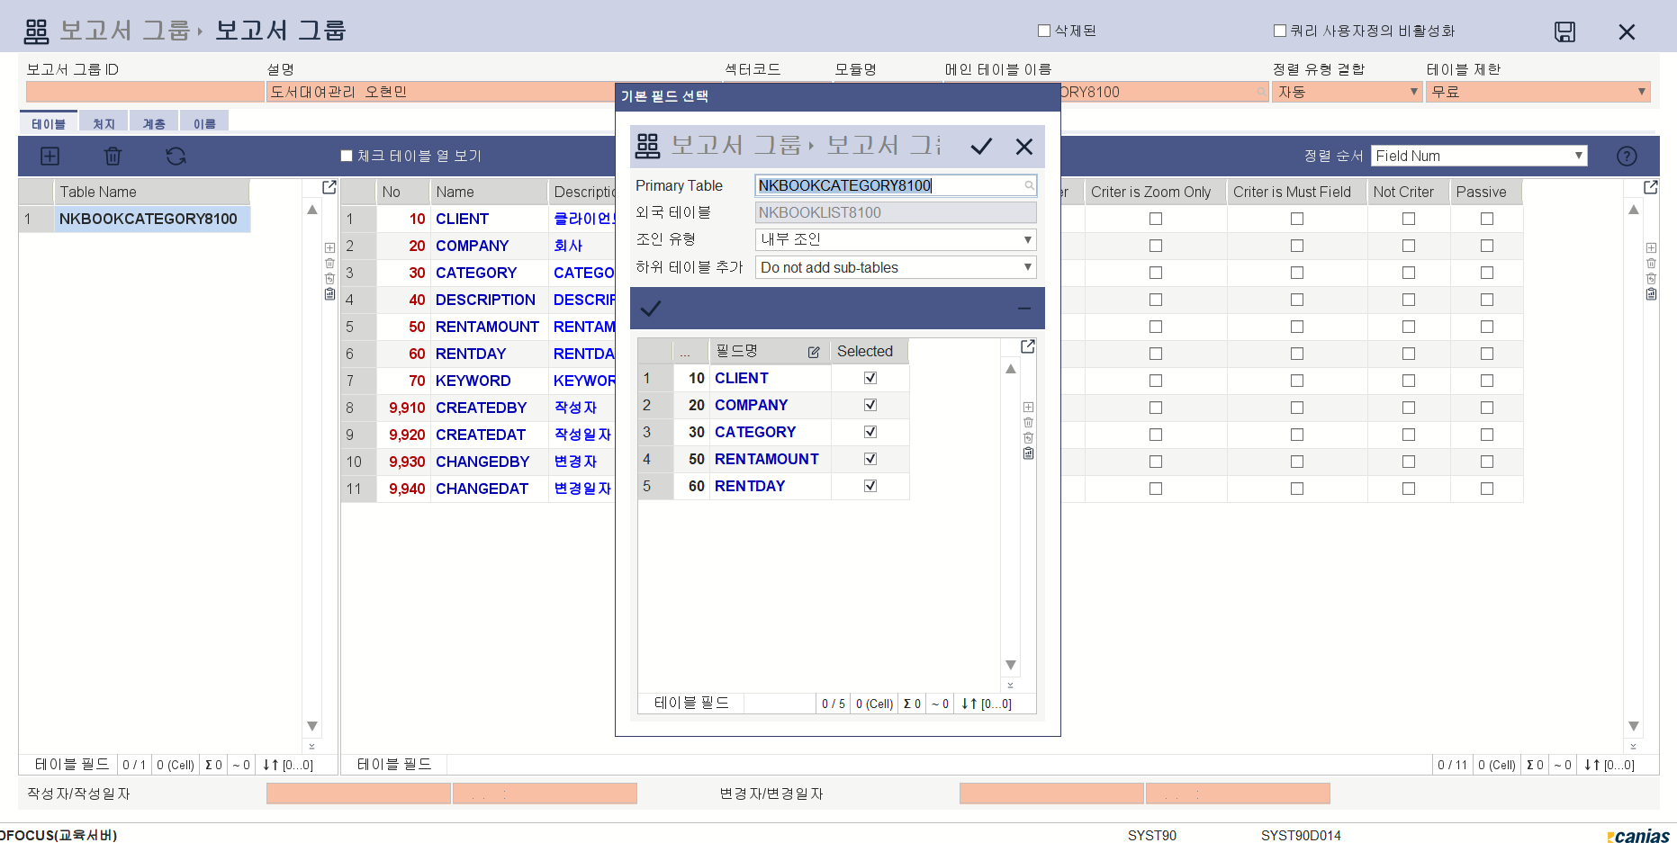Tick Passive checkbox in the first field row
The image size is (1677, 843).
click(1487, 219)
